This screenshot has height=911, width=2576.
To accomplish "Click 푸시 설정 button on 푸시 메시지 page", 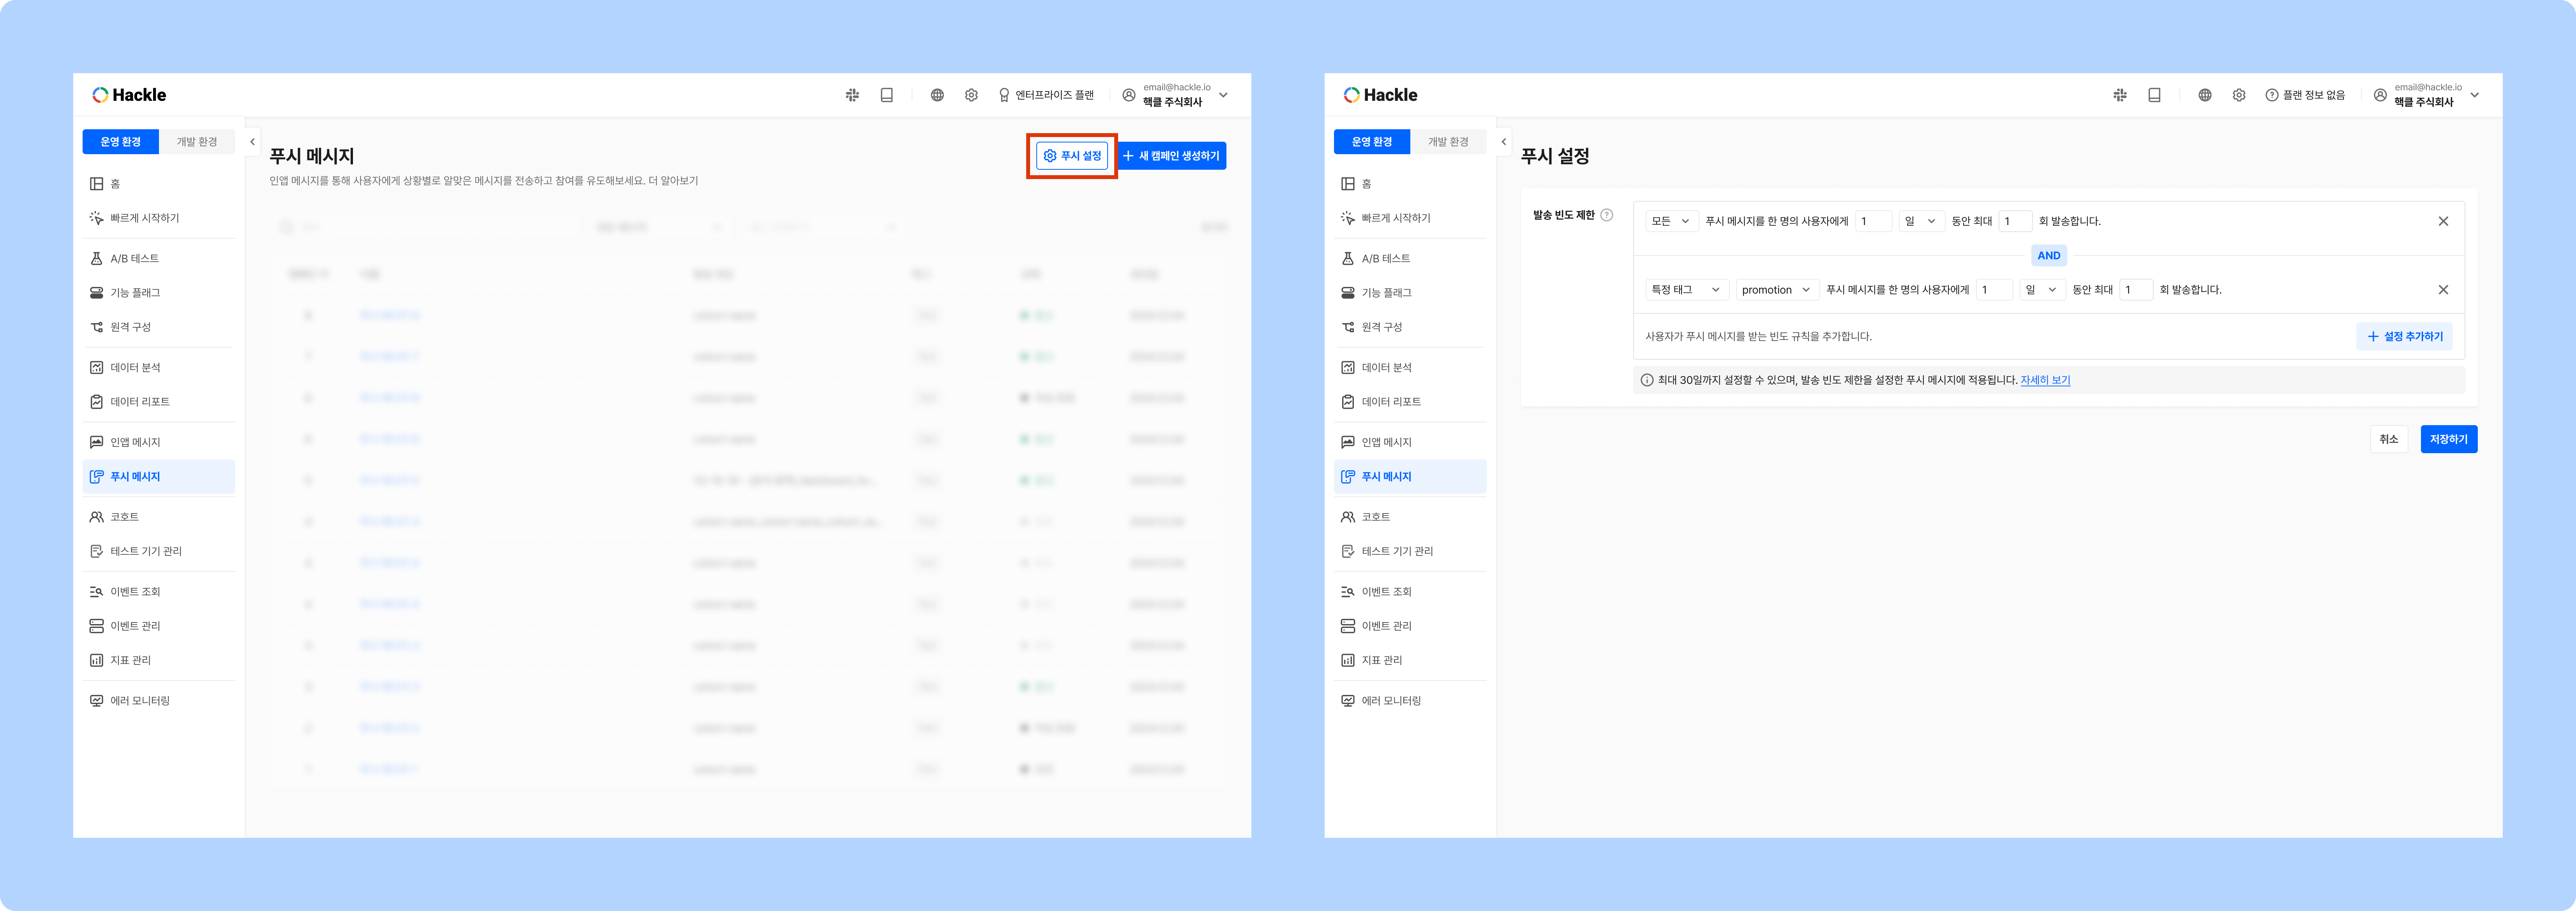I will click(x=1072, y=156).
